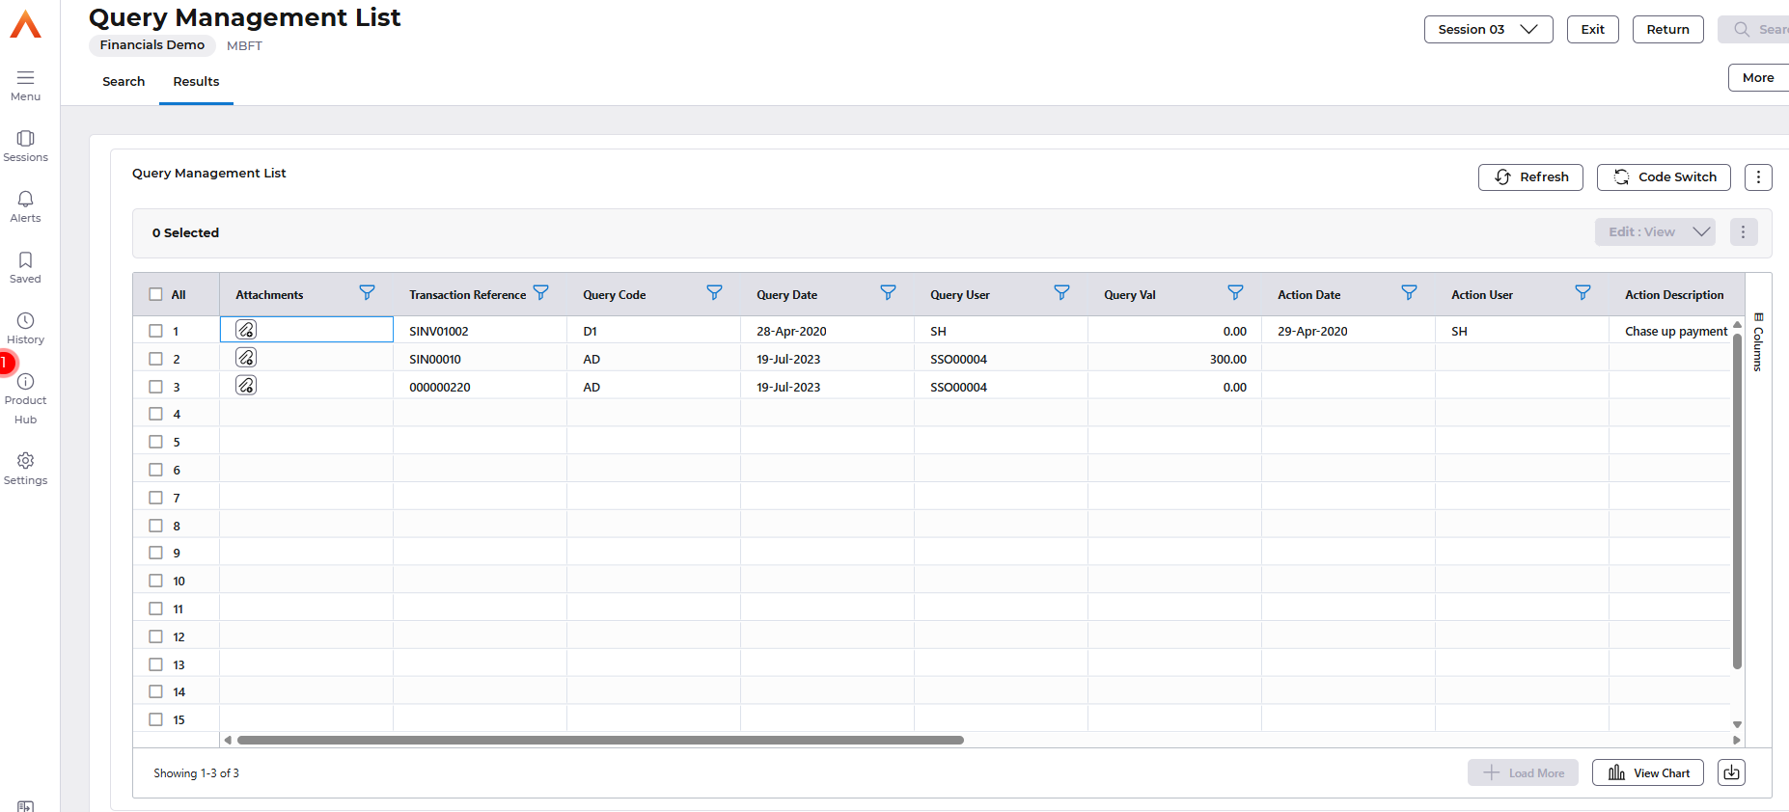Open attachment icon for 000000220 row
The width and height of the screenshot is (1789, 812).
coord(246,386)
